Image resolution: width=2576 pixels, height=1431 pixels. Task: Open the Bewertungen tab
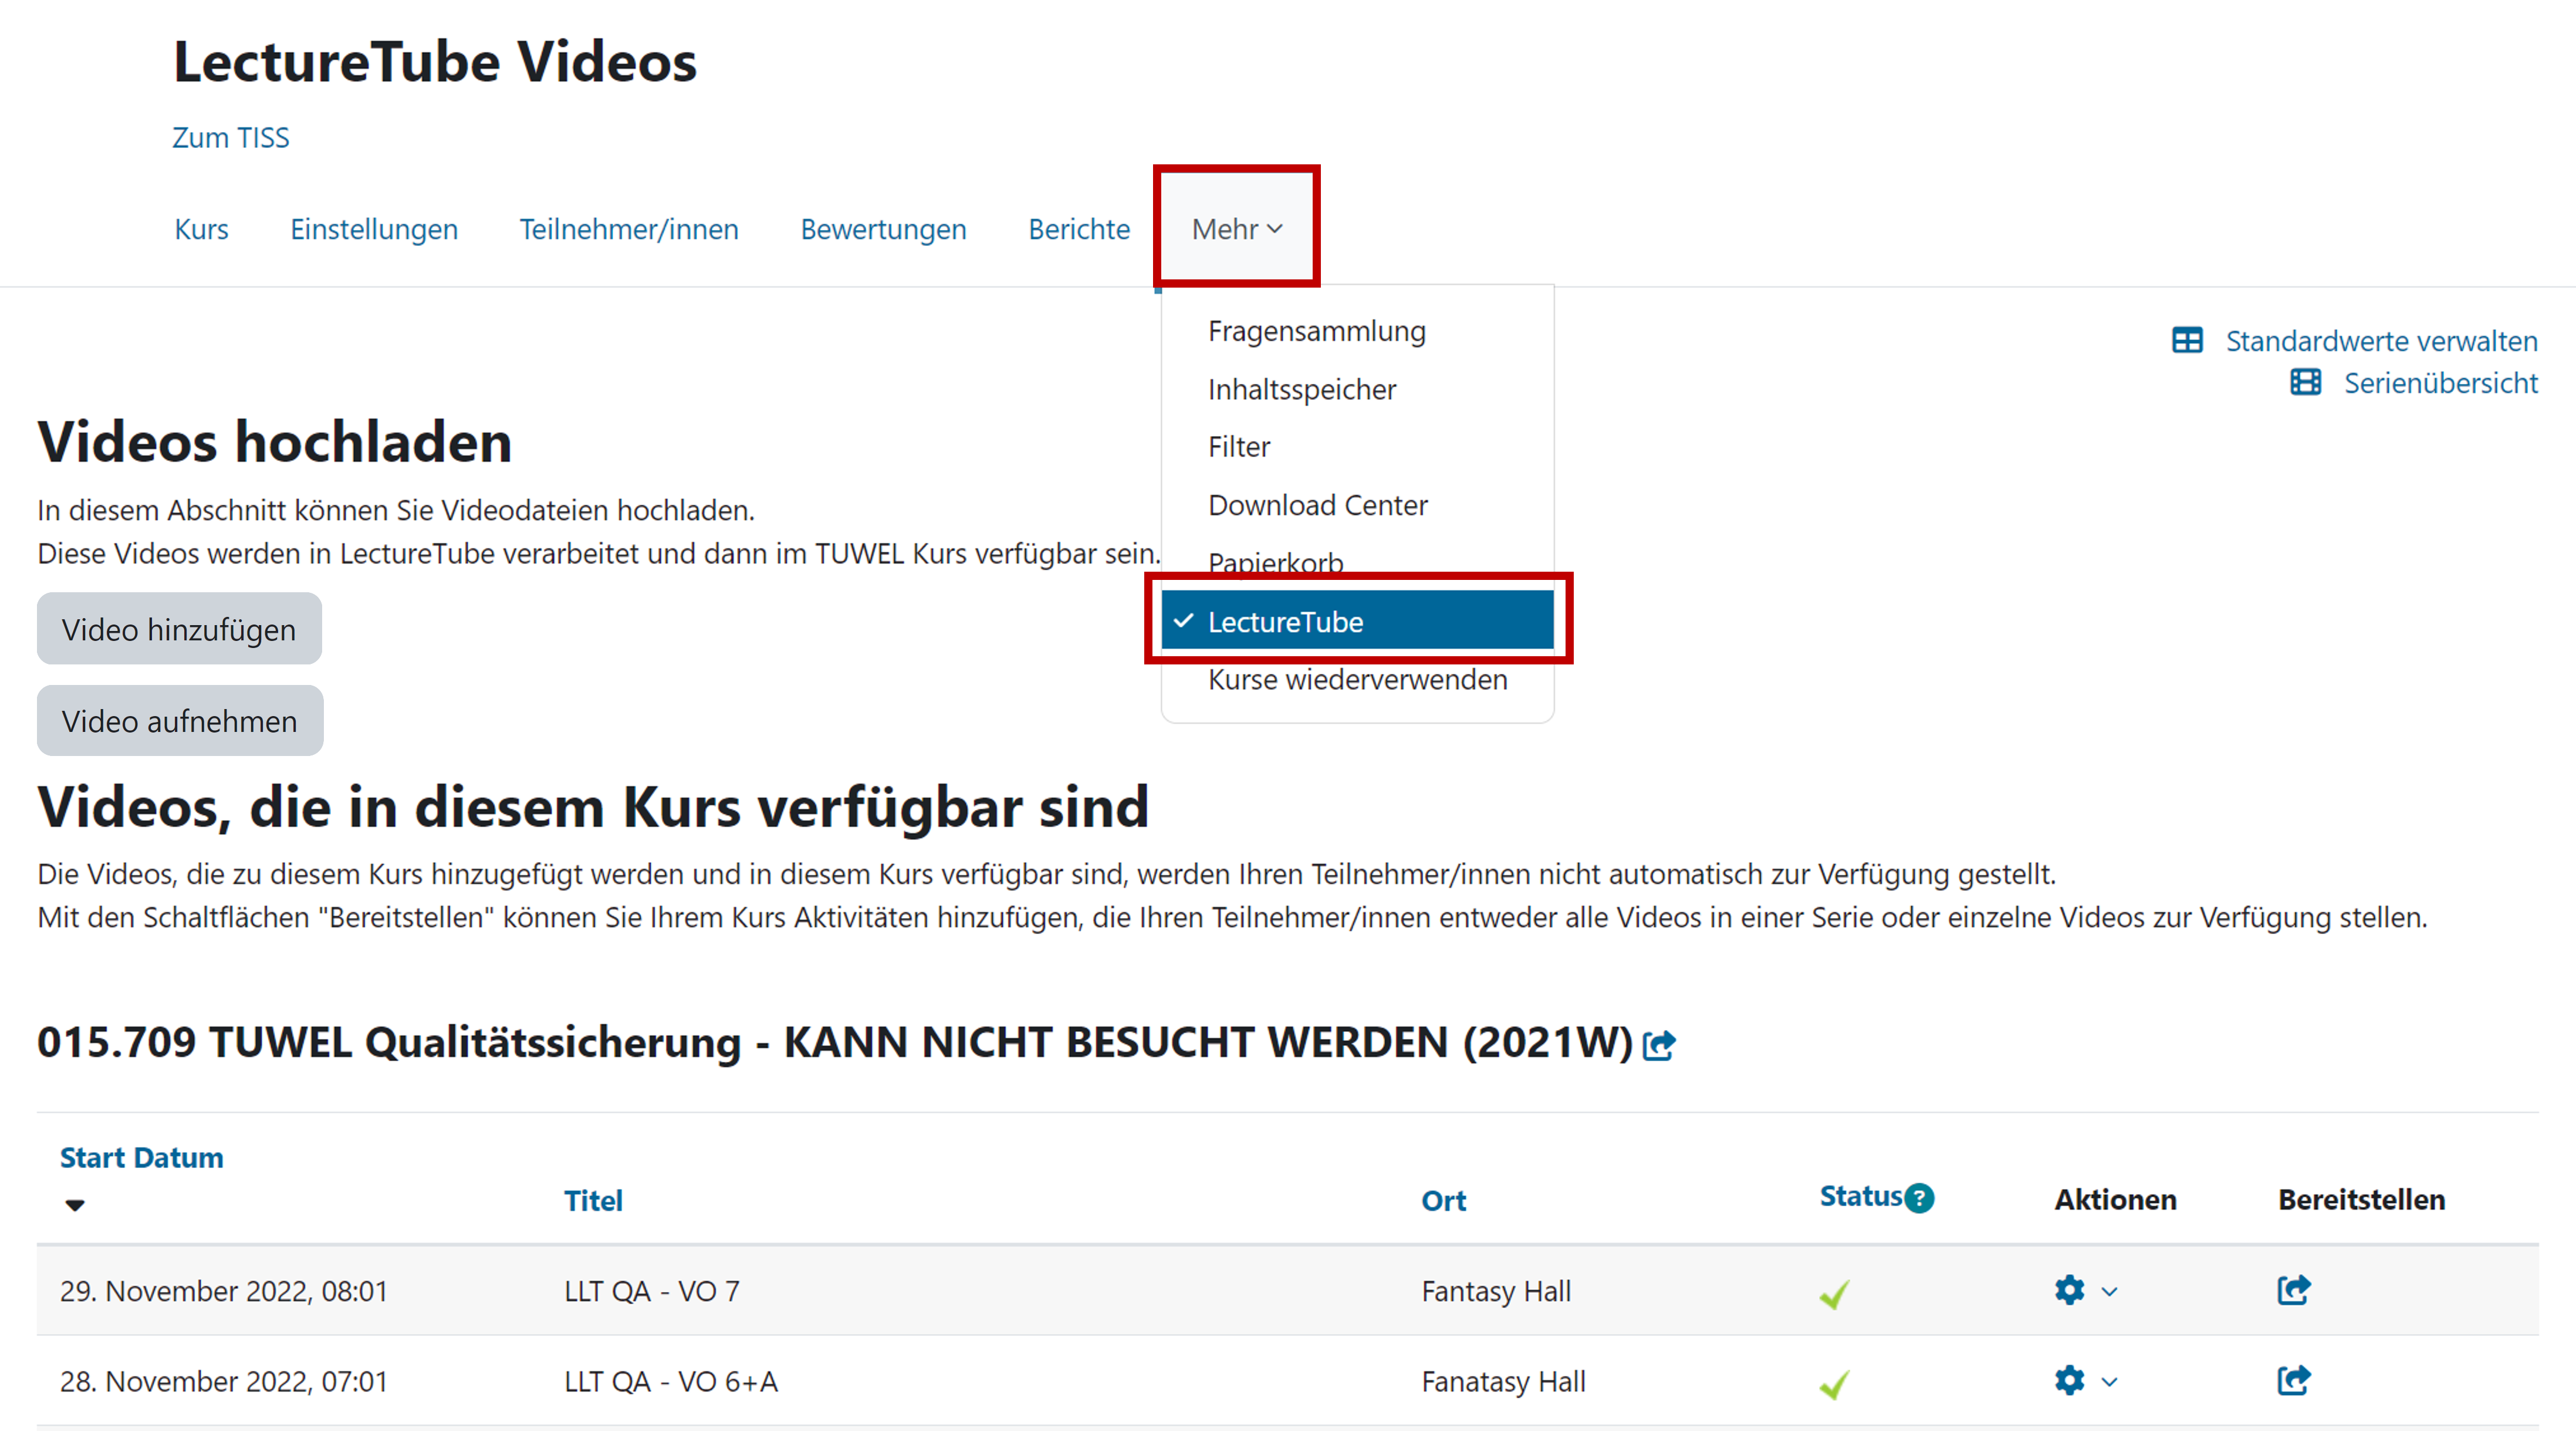[883, 229]
